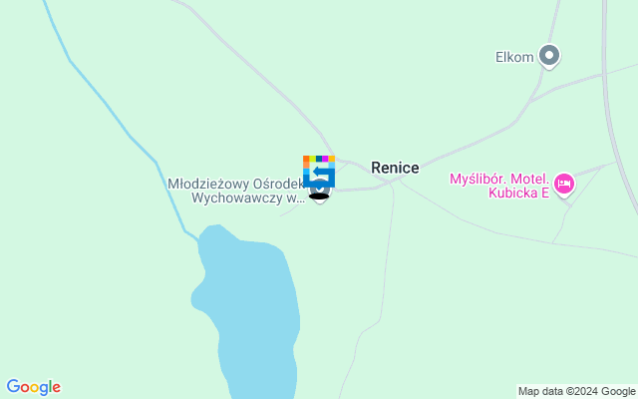Click Map data ©2024 Google attribution
638x399 pixels.
click(577, 392)
